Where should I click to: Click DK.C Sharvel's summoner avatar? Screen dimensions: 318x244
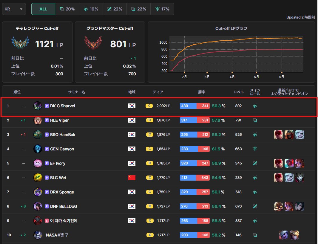tap(38, 106)
